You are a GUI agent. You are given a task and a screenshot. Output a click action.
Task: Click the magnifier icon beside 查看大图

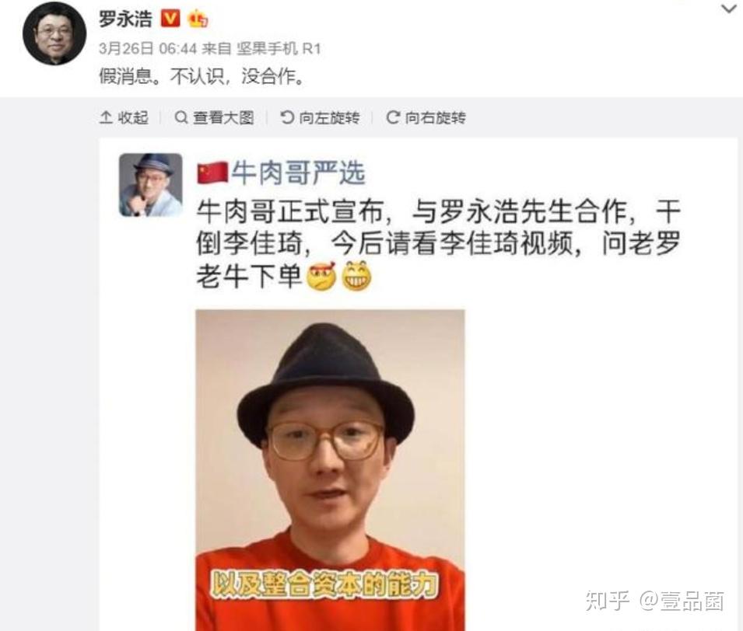pos(181,117)
